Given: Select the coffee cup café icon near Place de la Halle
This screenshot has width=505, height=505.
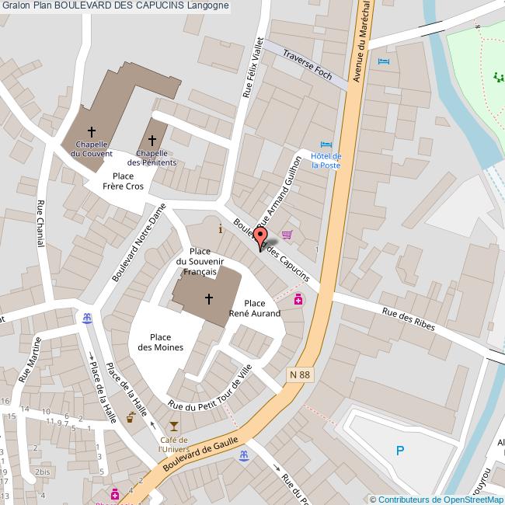Looking at the screenshot, I should point(131,417).
